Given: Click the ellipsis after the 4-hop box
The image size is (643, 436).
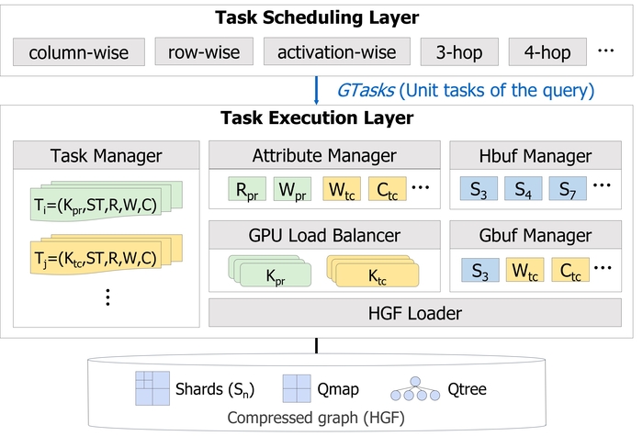Looking at the screenshot, I should click(x=605, y=52).
